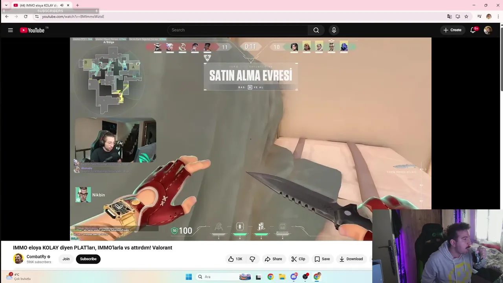This screenshot has width=503, height=283.
Task: Click the 596K subscribers text
Action: 39,262
